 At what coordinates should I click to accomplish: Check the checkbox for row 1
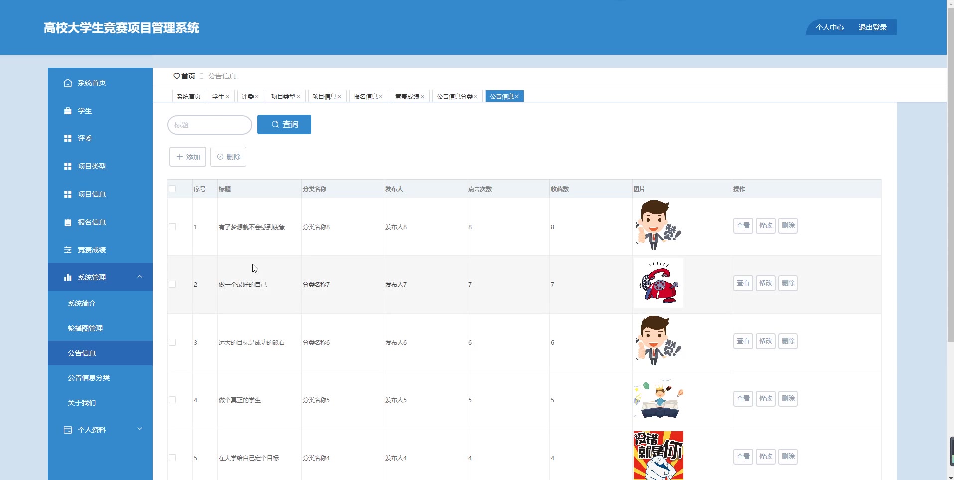tap(172, 227)
